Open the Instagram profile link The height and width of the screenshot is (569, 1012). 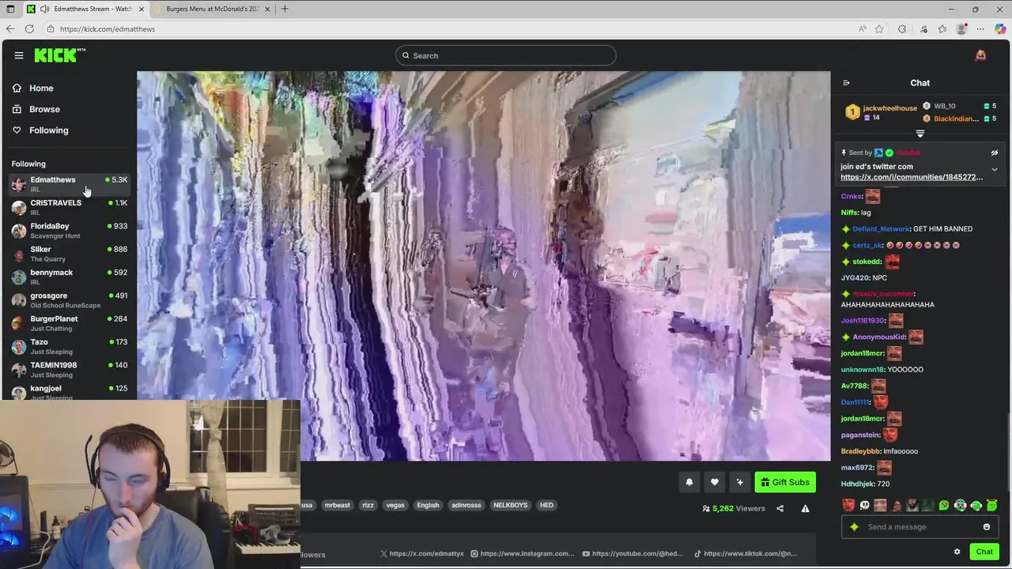[x=523, y=554]
